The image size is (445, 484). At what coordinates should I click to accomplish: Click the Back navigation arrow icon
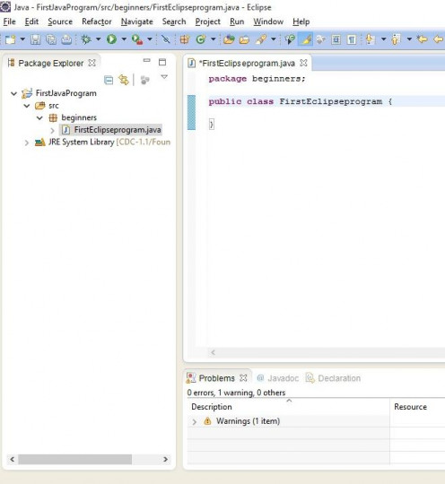pos(438,39)
